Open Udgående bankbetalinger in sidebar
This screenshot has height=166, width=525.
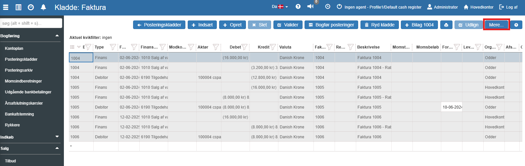pyautogui.click(x=28, y=92)
